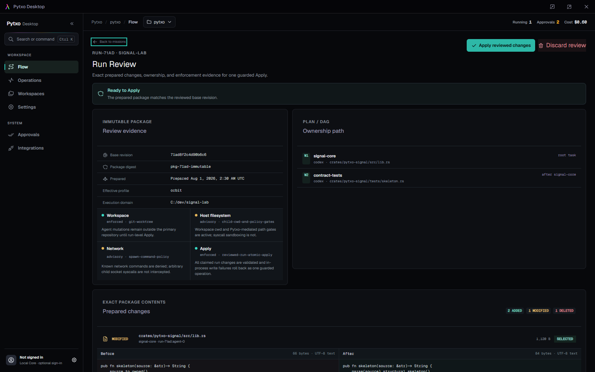
Task: Click the effective profile value orbit
Action: pos(176,190)
